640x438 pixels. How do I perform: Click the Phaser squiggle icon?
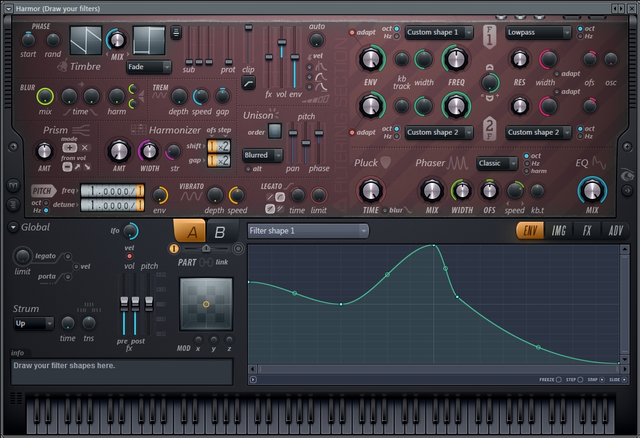458,163
